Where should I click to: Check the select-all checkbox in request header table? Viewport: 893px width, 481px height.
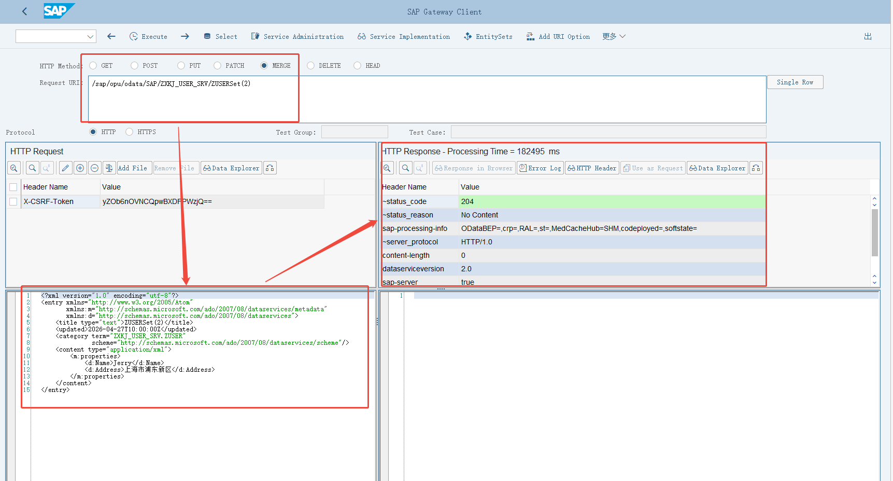13,187
